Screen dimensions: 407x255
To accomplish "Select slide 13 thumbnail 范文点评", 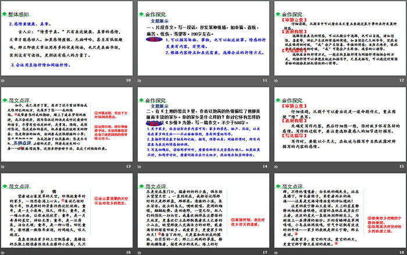I will (67, 124).
